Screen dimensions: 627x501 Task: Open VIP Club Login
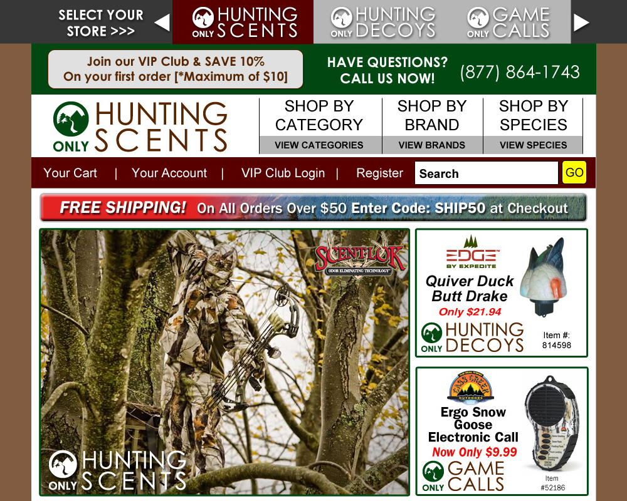pyautogui.click(x=283, y=173)
